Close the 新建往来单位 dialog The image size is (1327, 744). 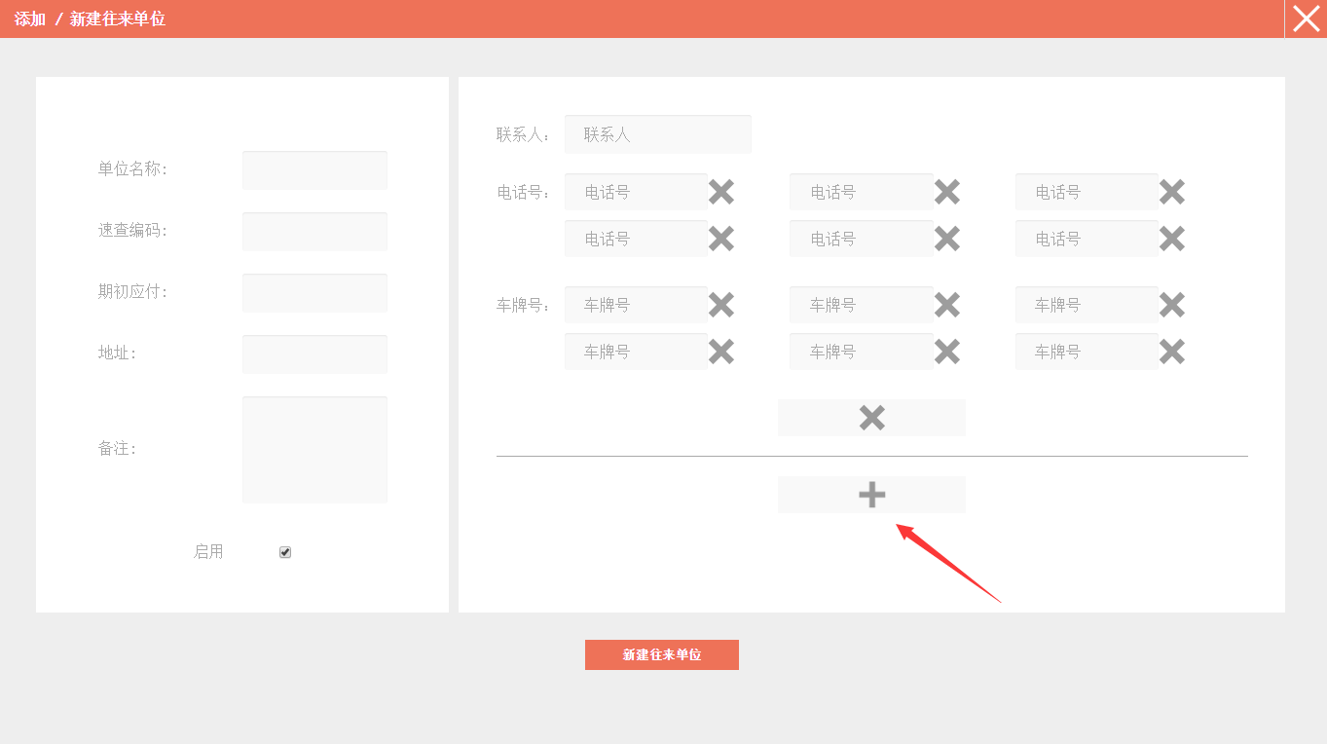pyautogui.click(x=1306, y=19)
